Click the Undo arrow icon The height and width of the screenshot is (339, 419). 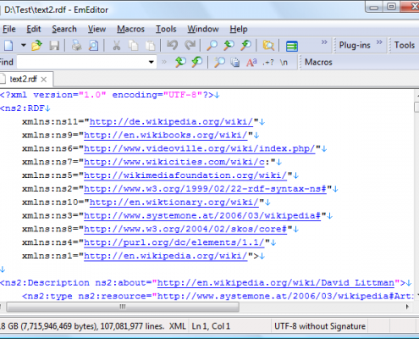coord(172,45)
